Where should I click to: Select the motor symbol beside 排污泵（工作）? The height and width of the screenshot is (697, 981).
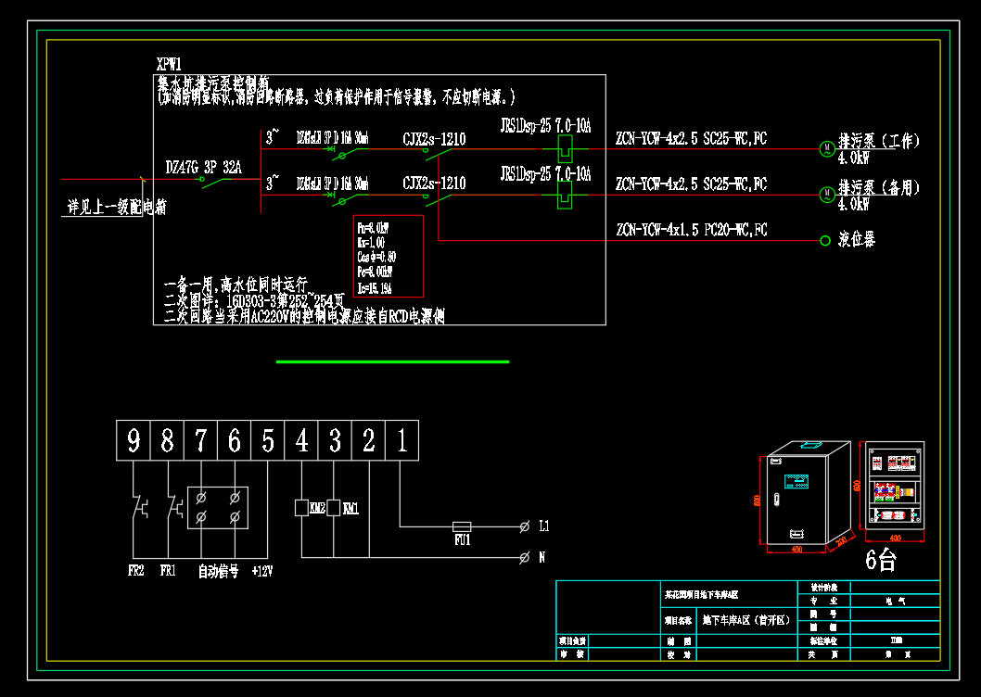tap(827, 149)
